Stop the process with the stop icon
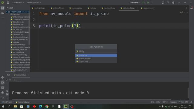Screen dimensions: 194x109 pos(10,80)
